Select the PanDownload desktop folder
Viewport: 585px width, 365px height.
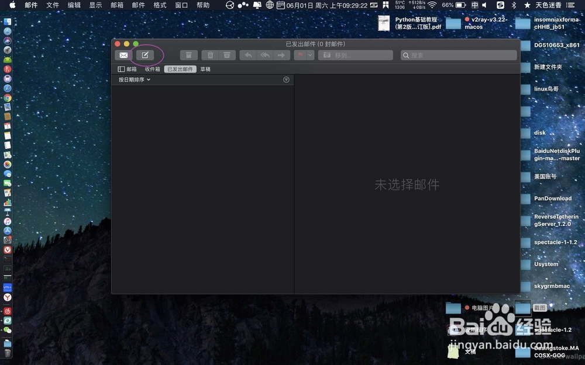(546, 199)
